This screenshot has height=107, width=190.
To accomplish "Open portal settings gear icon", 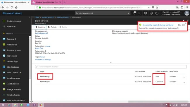I will tap(145, 13).
